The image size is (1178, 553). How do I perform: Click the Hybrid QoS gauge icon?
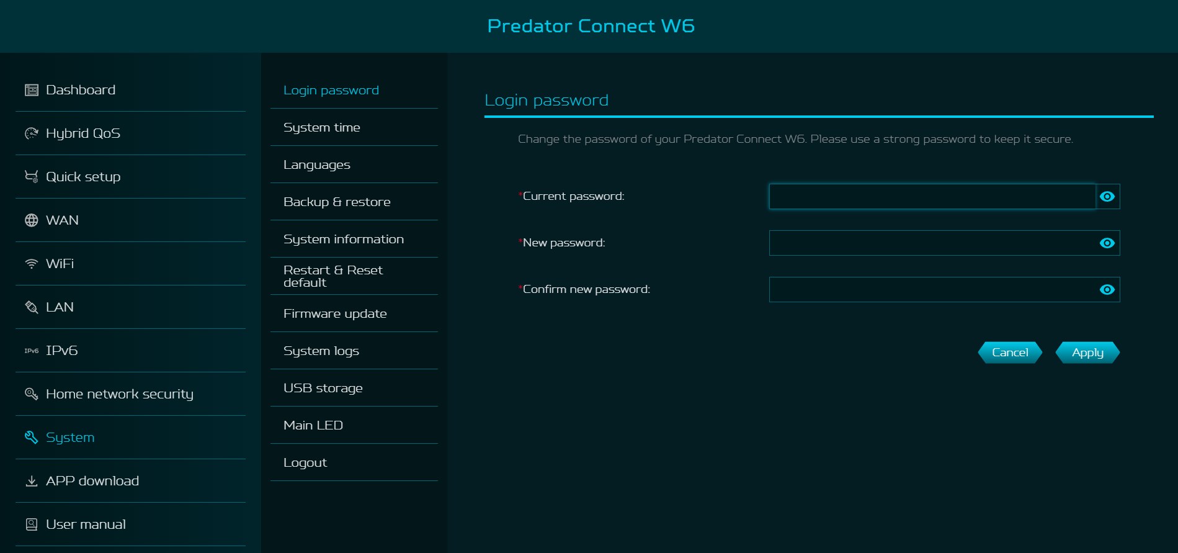pyautogui.click(x=31, y=133)
